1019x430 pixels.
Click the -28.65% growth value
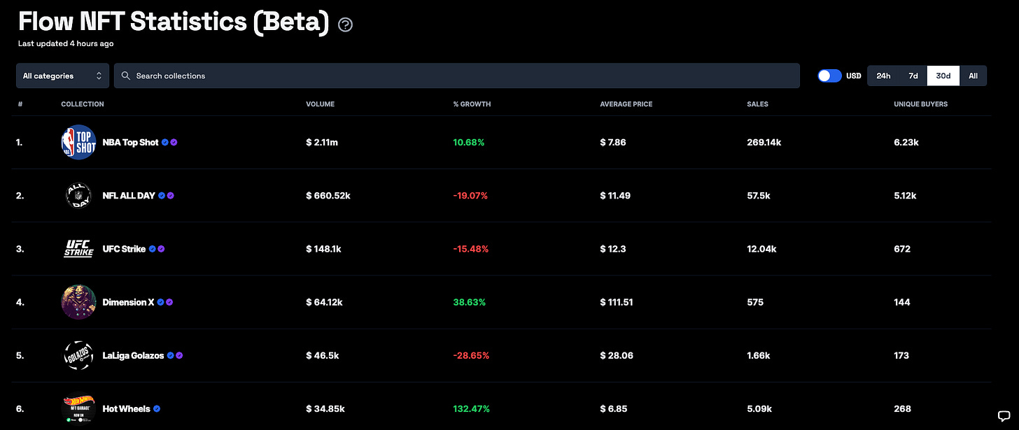click(x=471, y=355)
